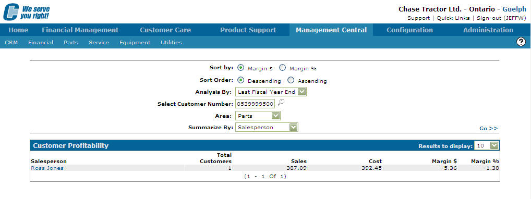Choose Ascending sort order
531x199 pixels.
click(x=291, y=81)
